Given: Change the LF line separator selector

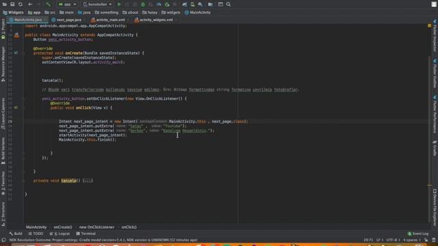Looking at the screenshot, I should (380, 240).
